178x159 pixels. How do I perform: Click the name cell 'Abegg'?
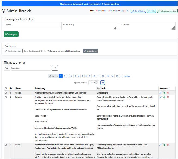pos(18,93)
